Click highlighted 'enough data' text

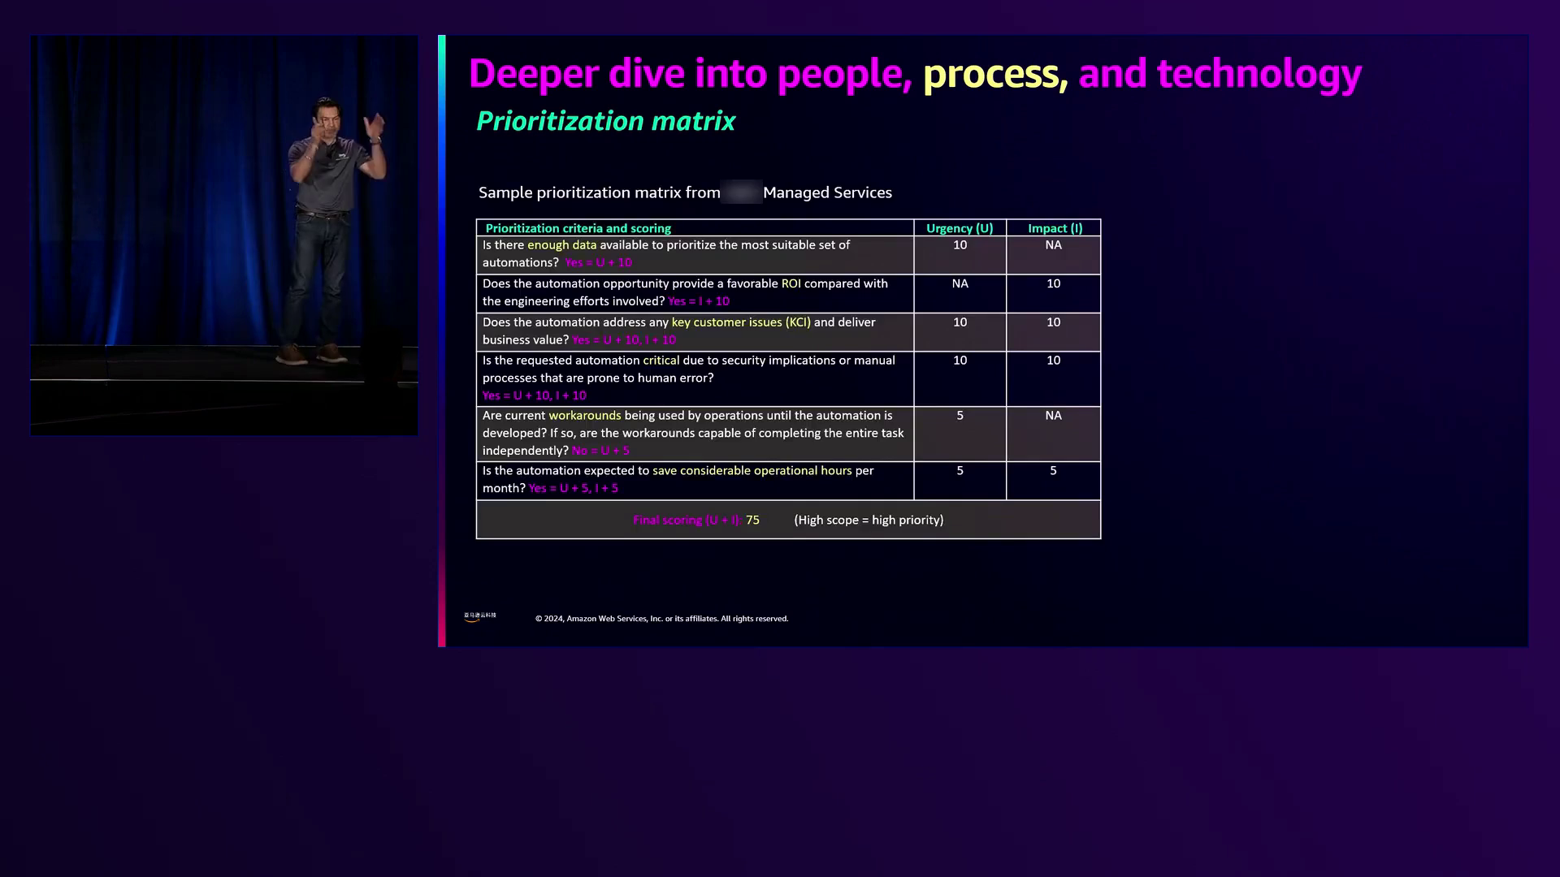coord(561,244)
